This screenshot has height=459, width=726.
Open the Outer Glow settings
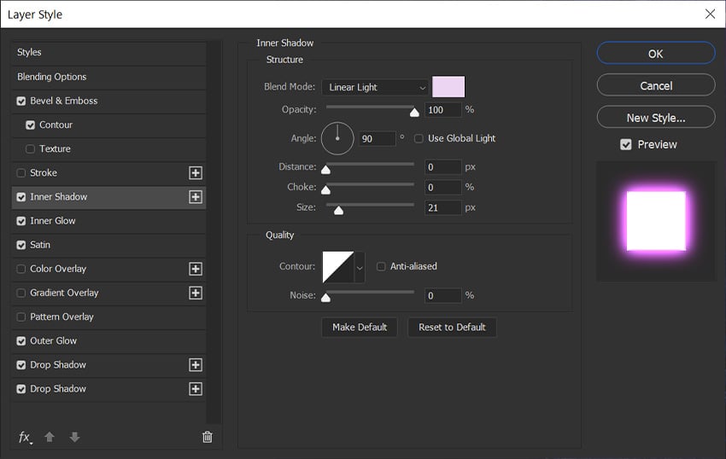click(54, 340)
